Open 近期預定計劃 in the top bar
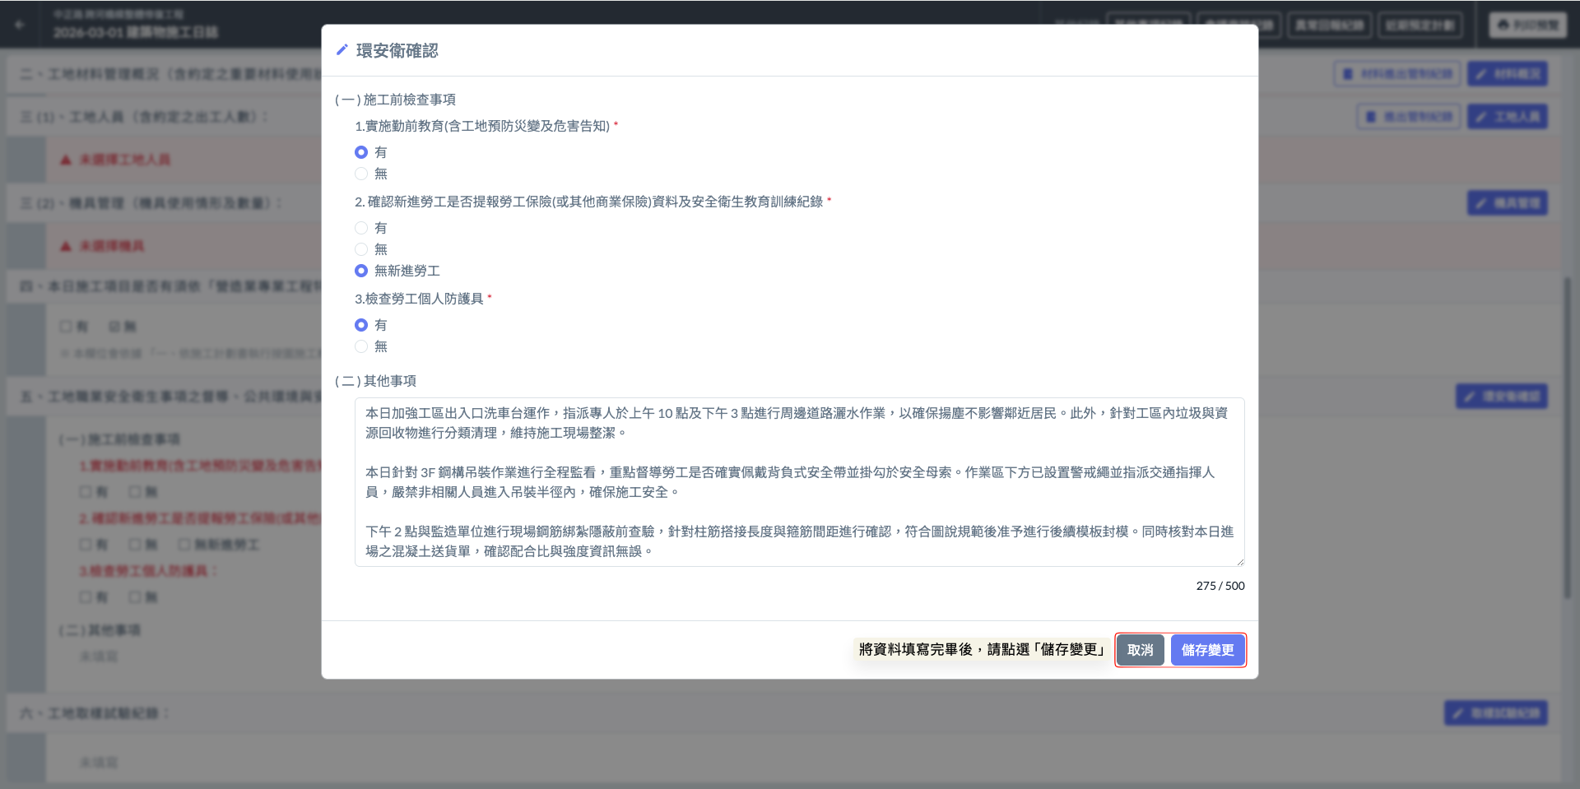The width and height of the screenshot is (1580, 789). point(1420,25)
